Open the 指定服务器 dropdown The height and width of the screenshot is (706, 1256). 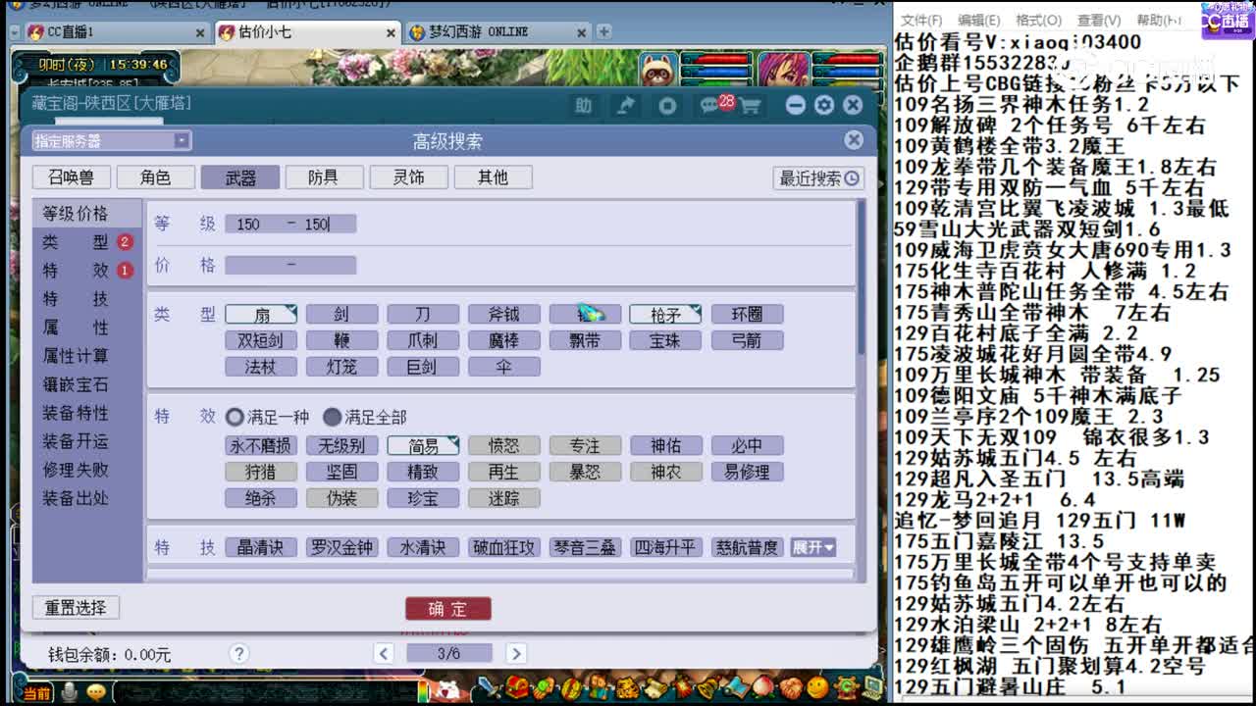(x=112, y=141)
